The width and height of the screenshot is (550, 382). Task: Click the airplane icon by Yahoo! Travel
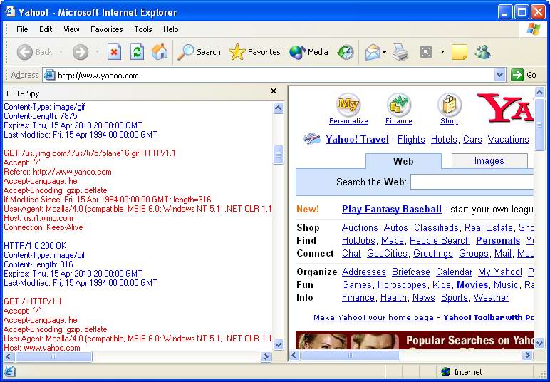coord(311,138)
